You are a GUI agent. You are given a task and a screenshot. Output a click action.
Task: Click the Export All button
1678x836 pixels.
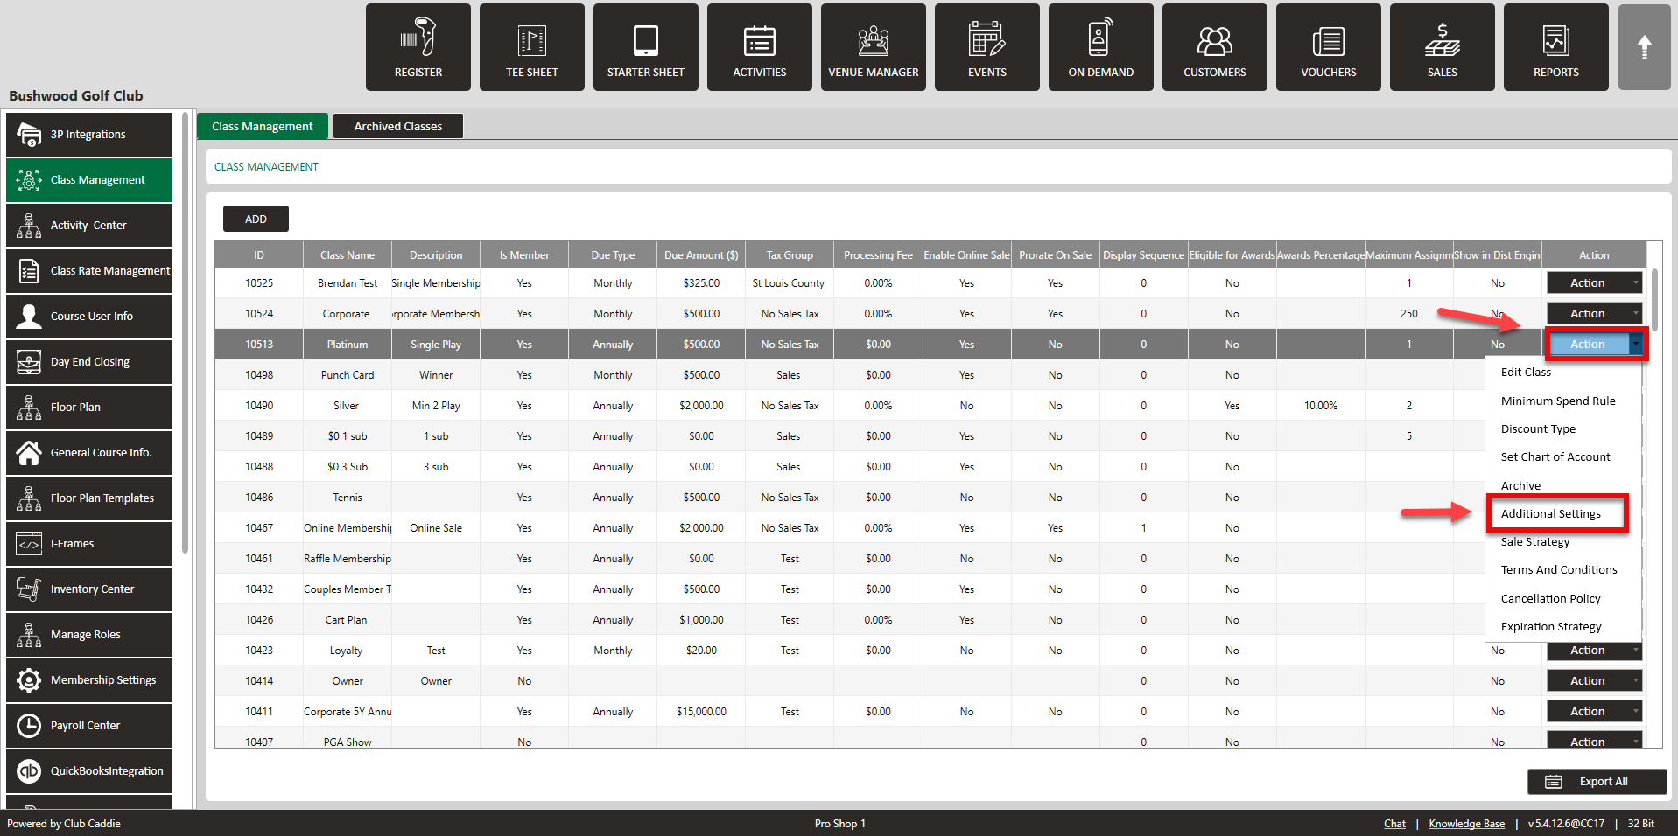tap(1596, 782)
